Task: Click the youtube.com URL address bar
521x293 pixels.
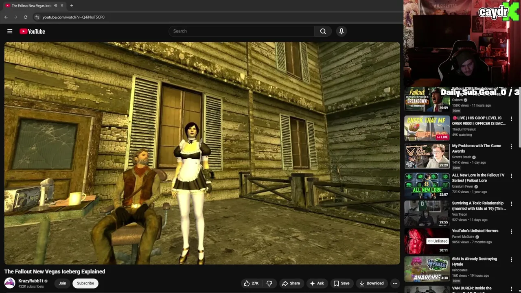Action: coord(73,17)
